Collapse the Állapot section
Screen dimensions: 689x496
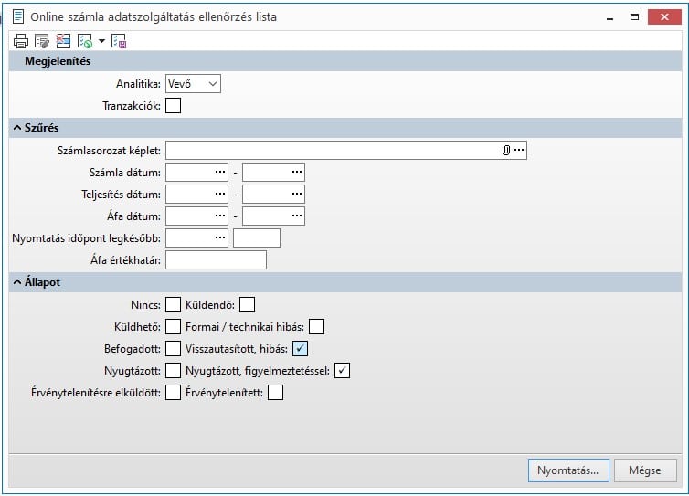coord(17,282)
